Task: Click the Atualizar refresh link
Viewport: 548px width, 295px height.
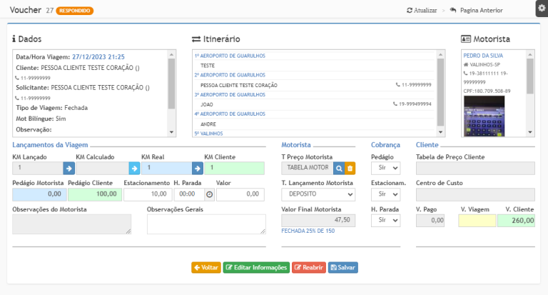Action: pos(422,11)
